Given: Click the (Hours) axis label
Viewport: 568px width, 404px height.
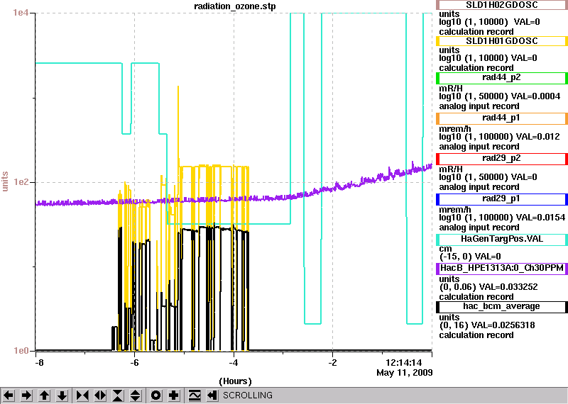Looking at the screenshot, I should pyautogui.click(x=235, y=381).
